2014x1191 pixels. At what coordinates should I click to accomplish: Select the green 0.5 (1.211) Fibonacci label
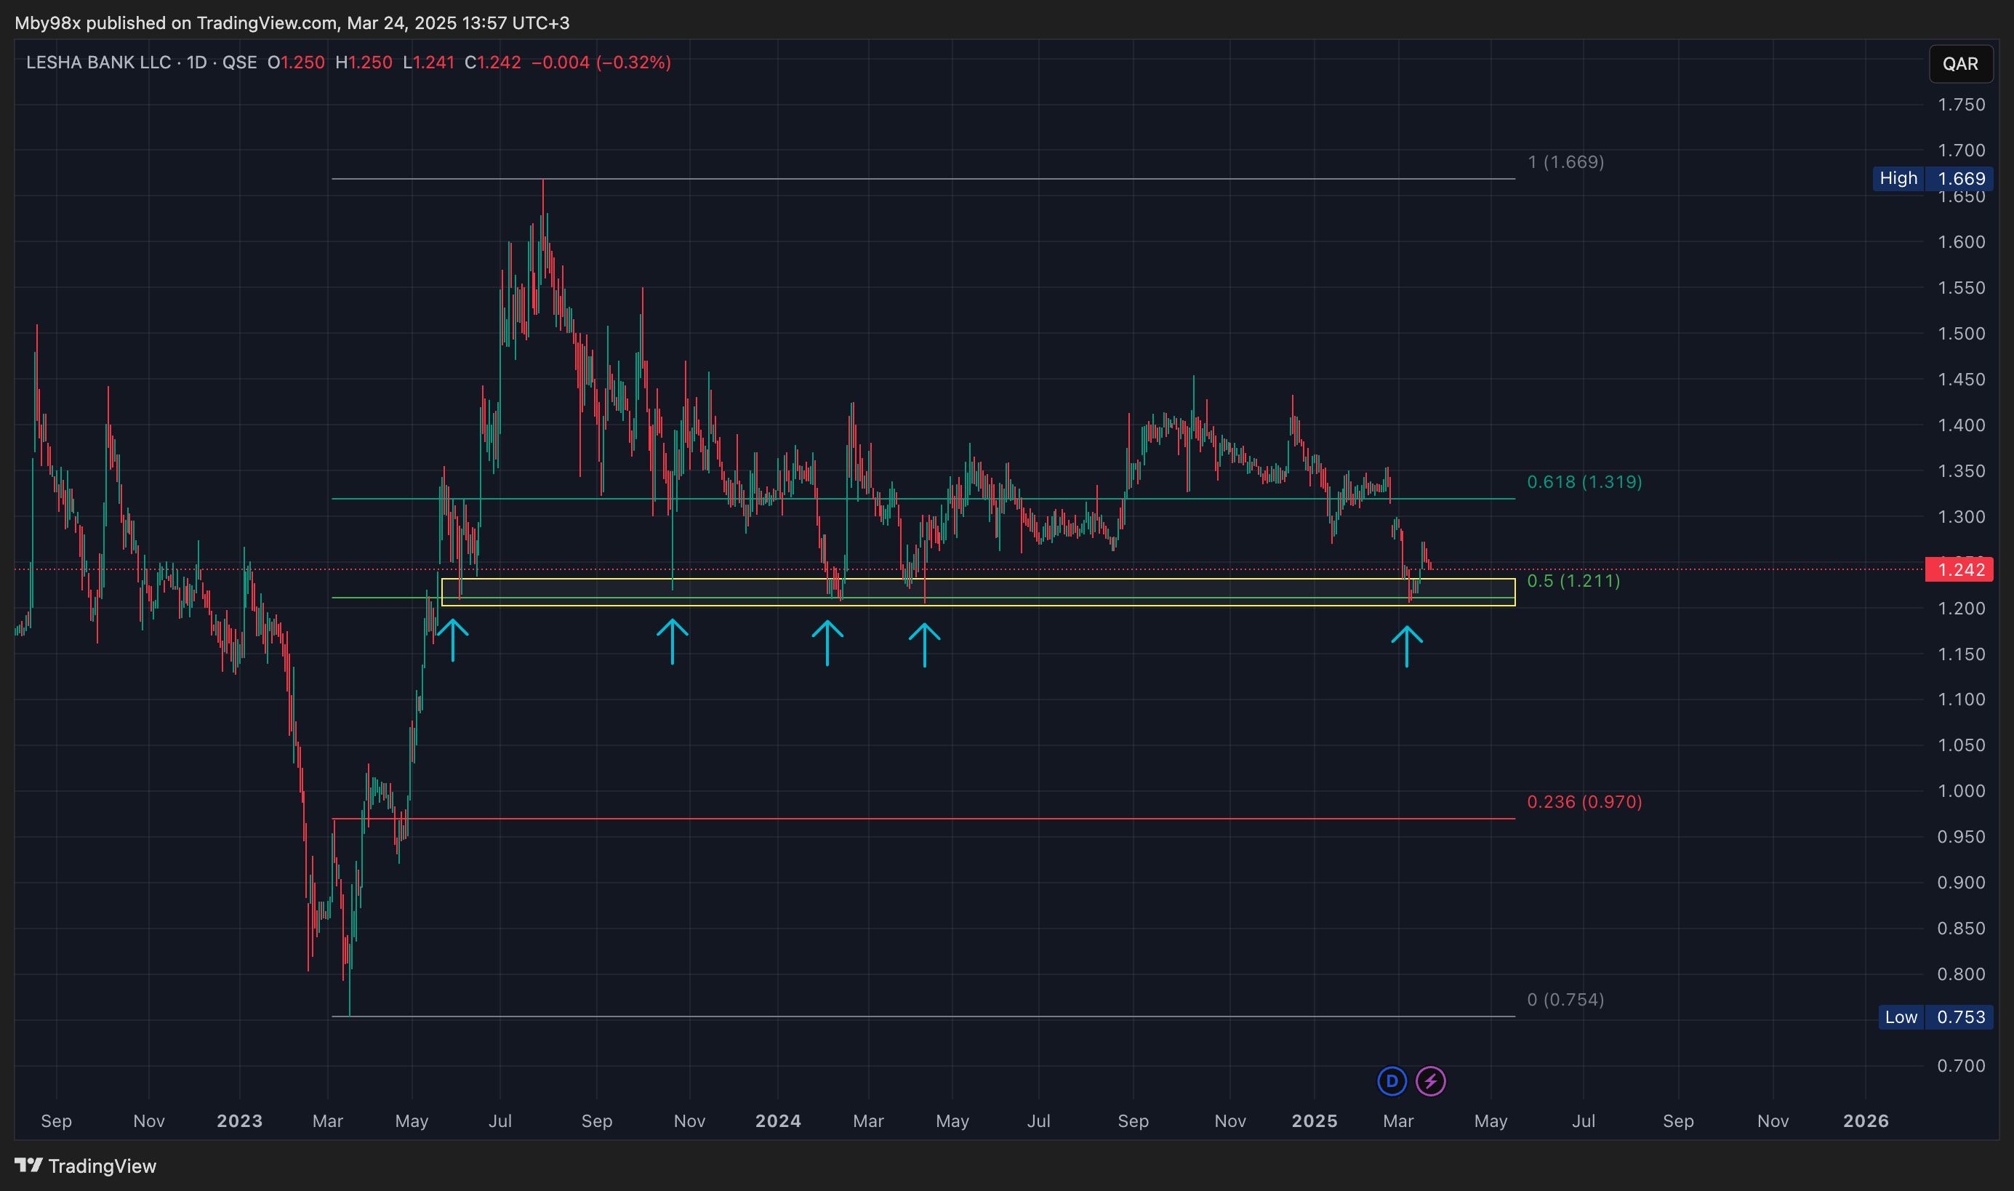[x=1573, y=580]
